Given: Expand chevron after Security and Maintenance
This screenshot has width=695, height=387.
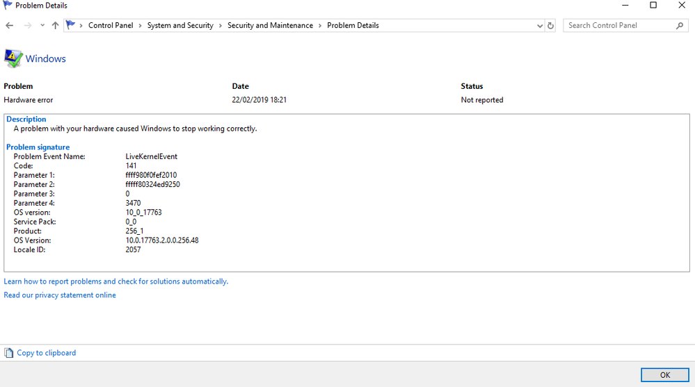Looking at the screenshot, I should 320,26.
